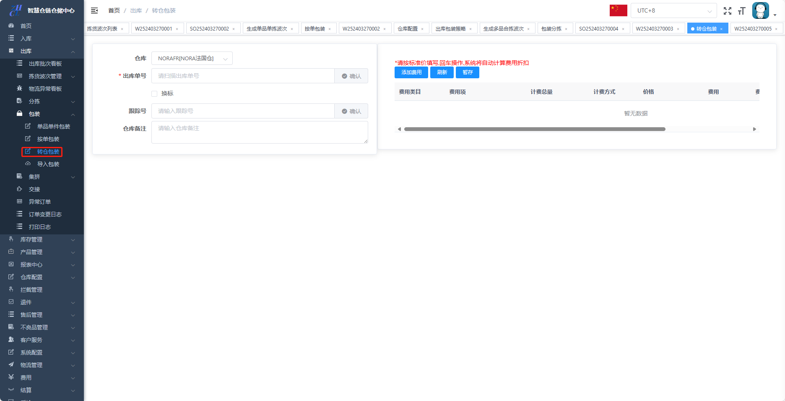Screen dimensions: 785x401
Task: Enable the 换标 checkbox
Action: [154, 94]
